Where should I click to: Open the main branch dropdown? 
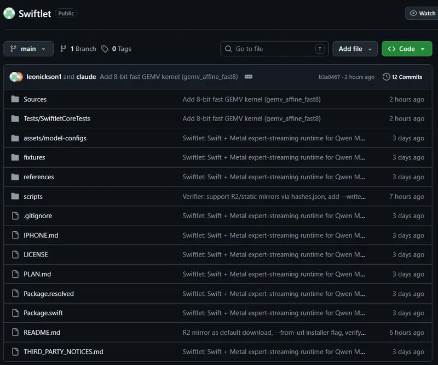pos(28,49)
